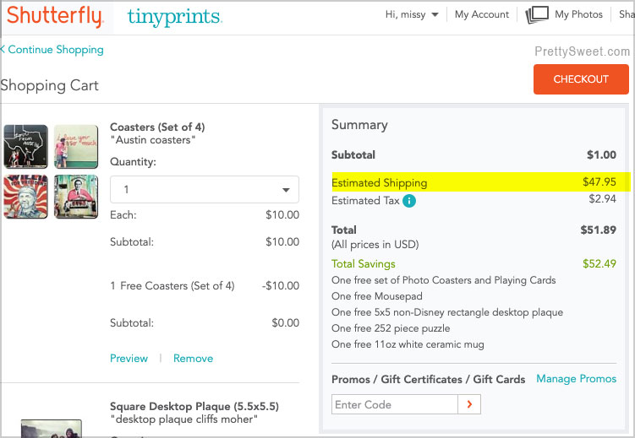
Task: Open the green wall mural coaster thumbnail
Action: 76,147
